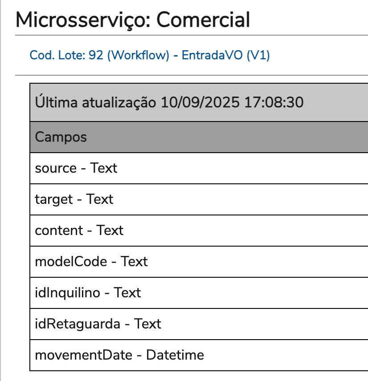
Task: Click the Text type label beside modelCode
Action: (134, 261)
